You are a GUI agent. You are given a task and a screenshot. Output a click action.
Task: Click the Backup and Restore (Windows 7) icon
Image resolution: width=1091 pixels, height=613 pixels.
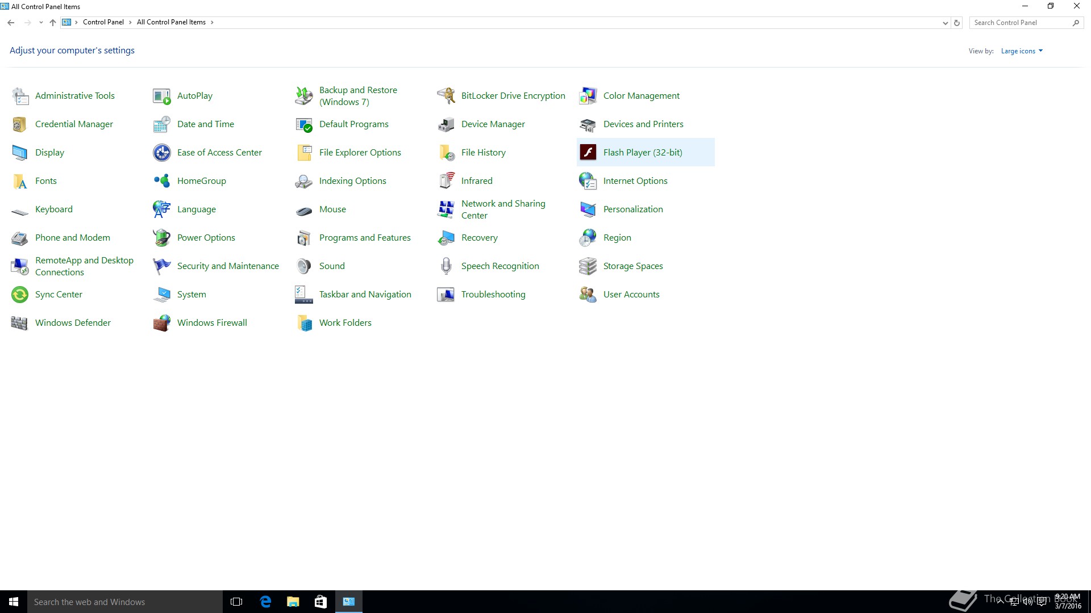(x=304, y=96)
